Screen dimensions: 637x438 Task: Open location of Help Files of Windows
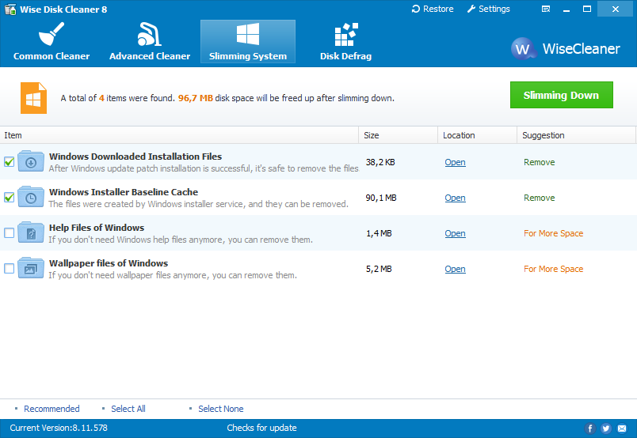pos(455,233)
